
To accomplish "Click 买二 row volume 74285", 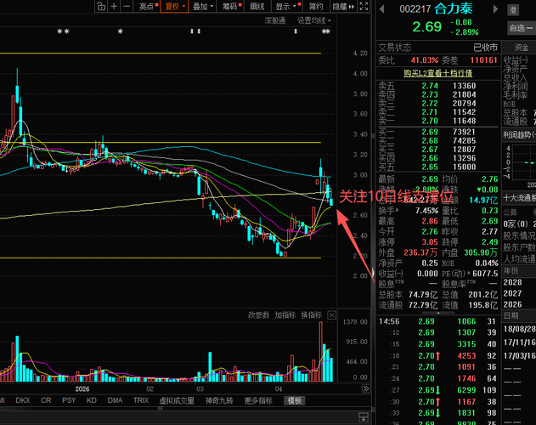I will [x=464, y=140].
